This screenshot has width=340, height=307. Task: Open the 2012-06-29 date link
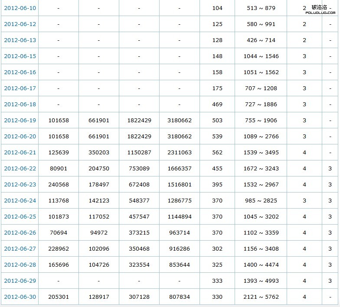pos(20,281)
